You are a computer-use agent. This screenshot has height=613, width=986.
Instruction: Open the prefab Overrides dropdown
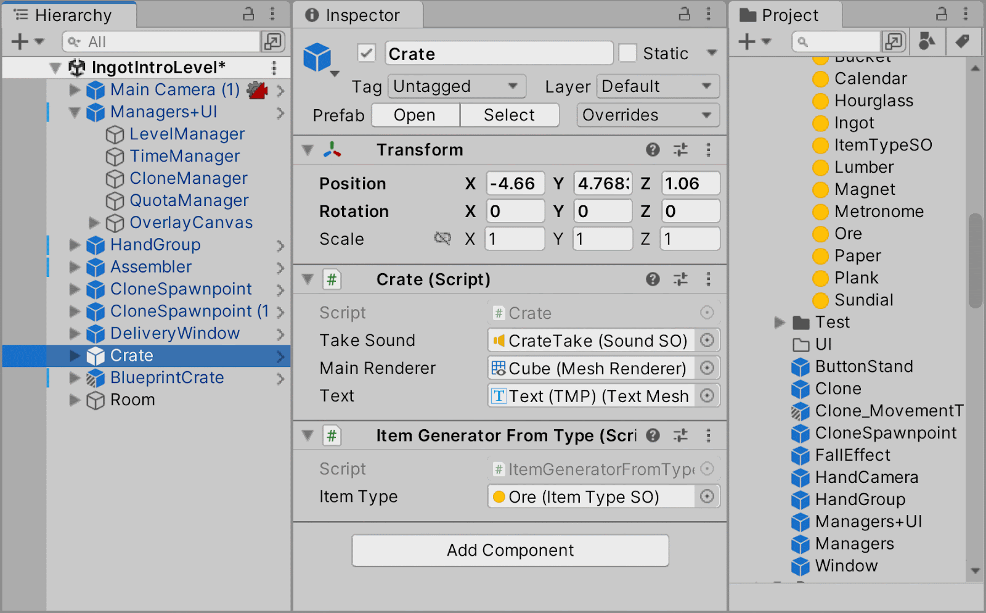[647, 115]
